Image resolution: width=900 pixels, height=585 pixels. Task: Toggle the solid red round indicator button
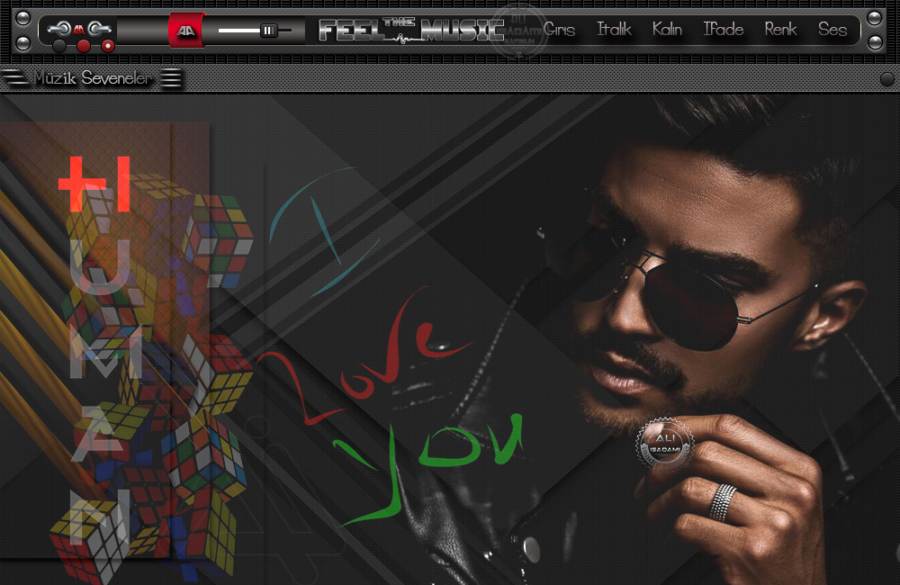point(84,46)
